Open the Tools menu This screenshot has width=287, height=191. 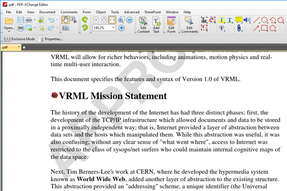[115, 12]
